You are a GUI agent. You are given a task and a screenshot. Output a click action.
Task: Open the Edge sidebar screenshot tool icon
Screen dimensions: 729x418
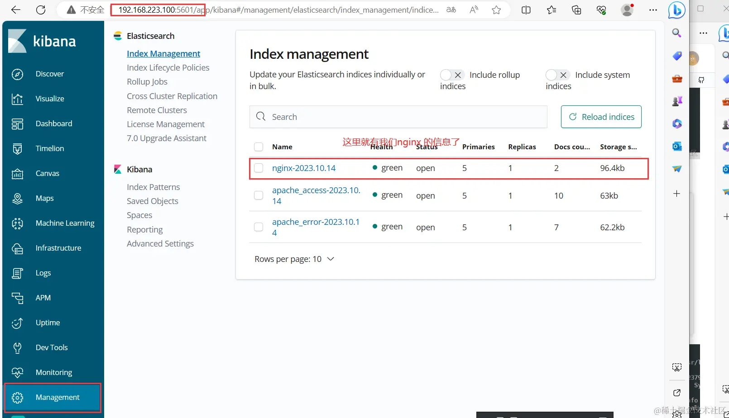click(677, 367)
